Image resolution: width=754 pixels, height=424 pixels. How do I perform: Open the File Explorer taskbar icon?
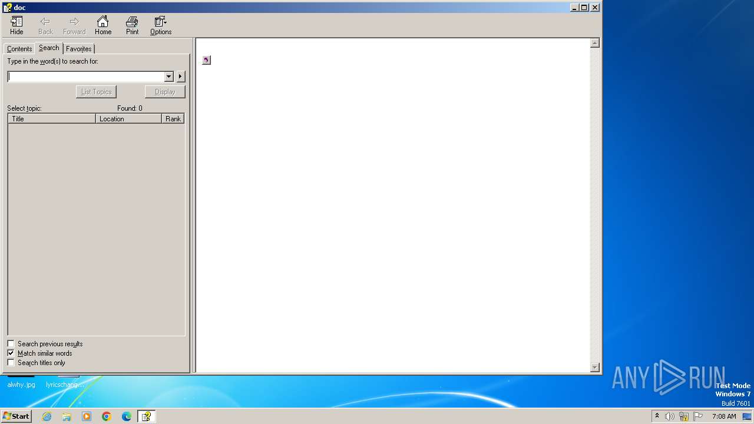pyautogui.click(x=67, y=416)
